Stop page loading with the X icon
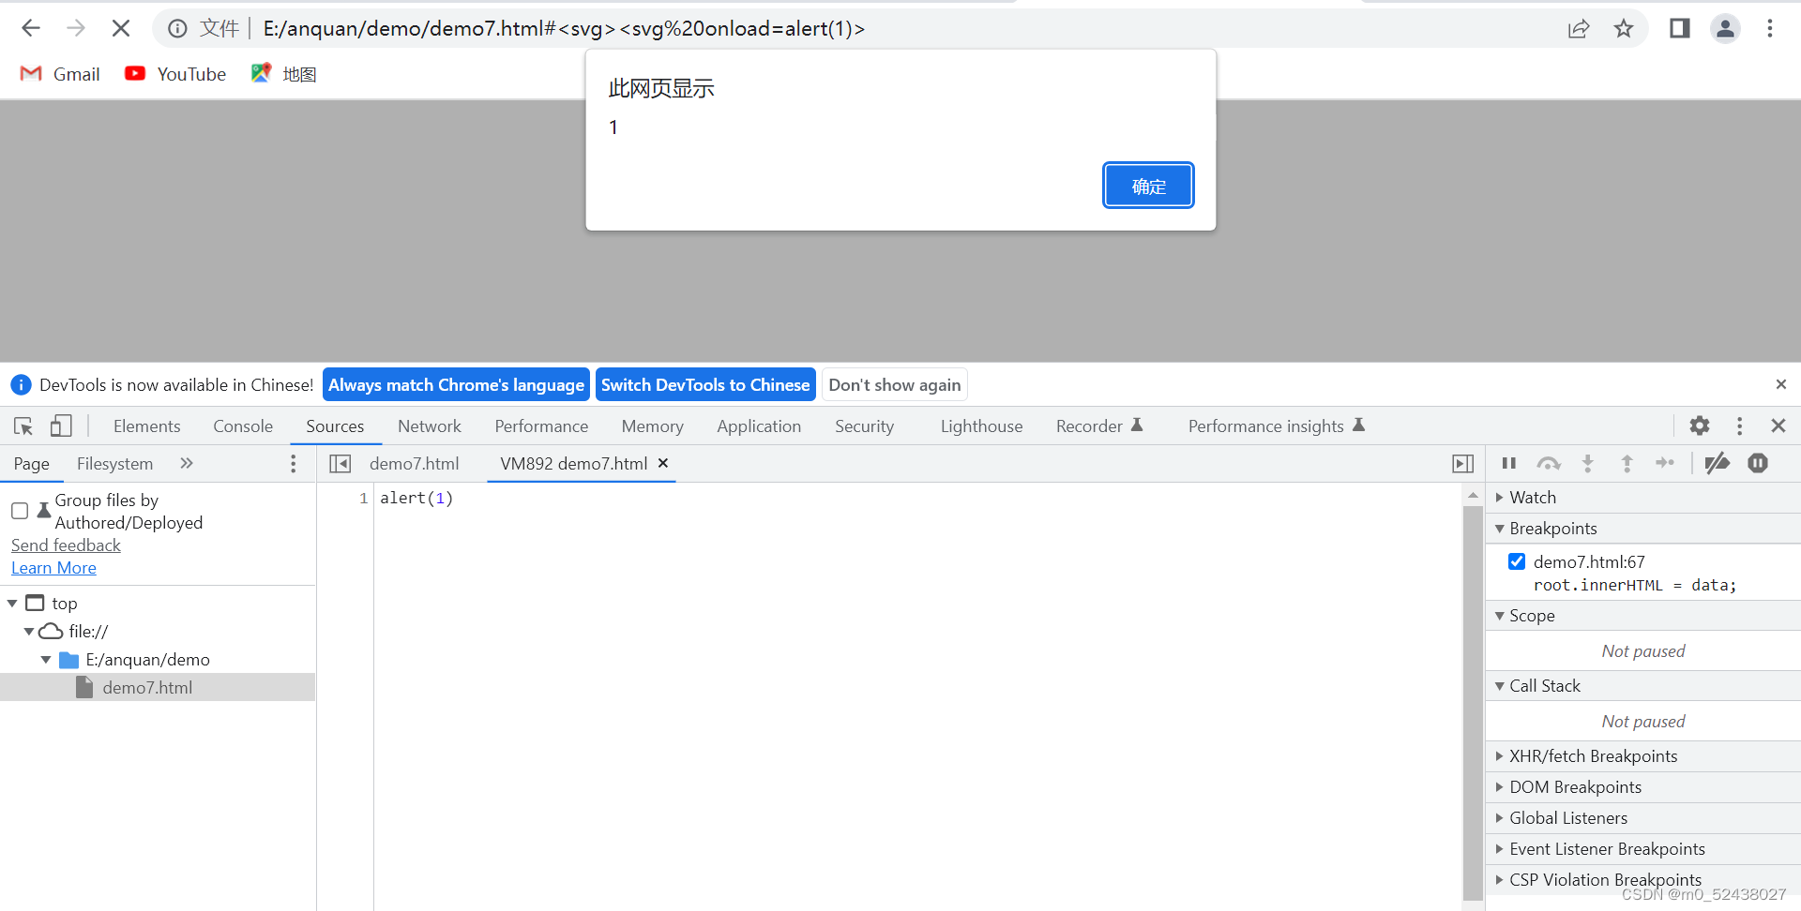The height and width of the screenshot is (911, 1801). point(121,28)
